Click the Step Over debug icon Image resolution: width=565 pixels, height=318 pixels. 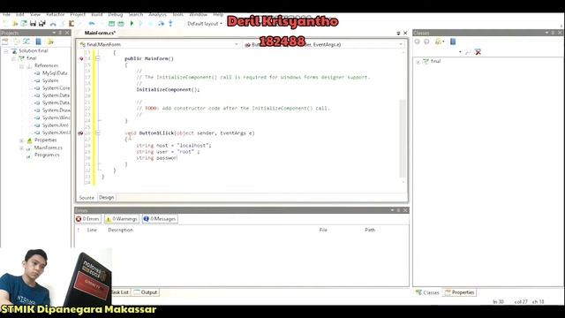pos(161,24)
